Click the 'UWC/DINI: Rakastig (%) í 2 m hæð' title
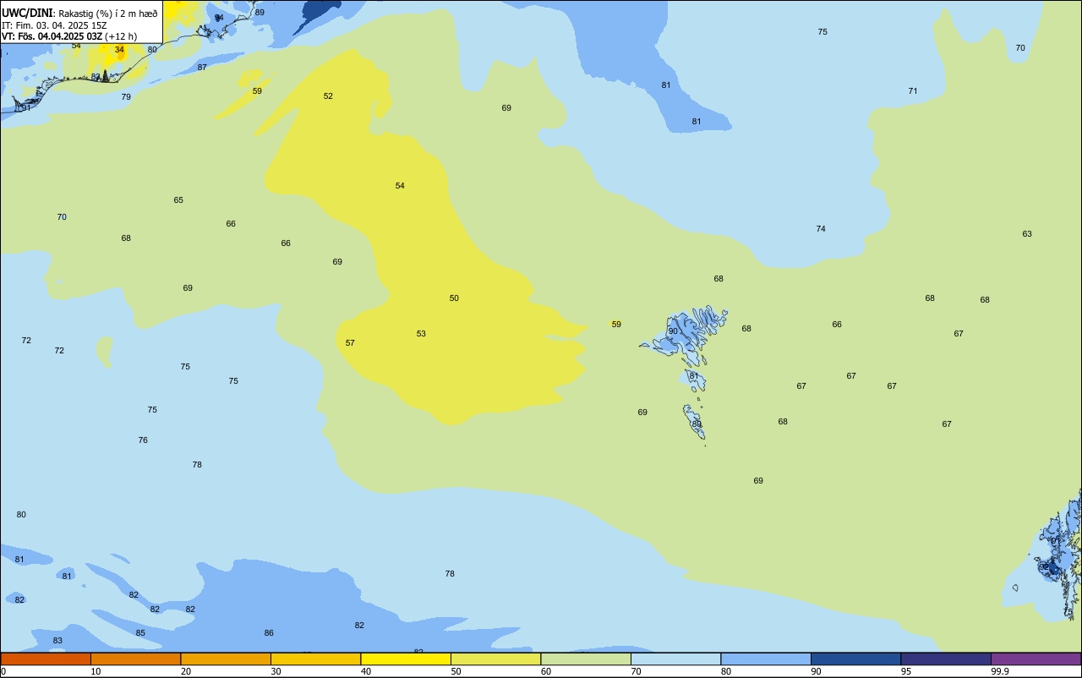 (x=79, y=13)
